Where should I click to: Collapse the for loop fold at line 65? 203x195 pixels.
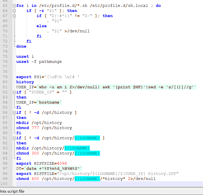(x=14, y=6)
